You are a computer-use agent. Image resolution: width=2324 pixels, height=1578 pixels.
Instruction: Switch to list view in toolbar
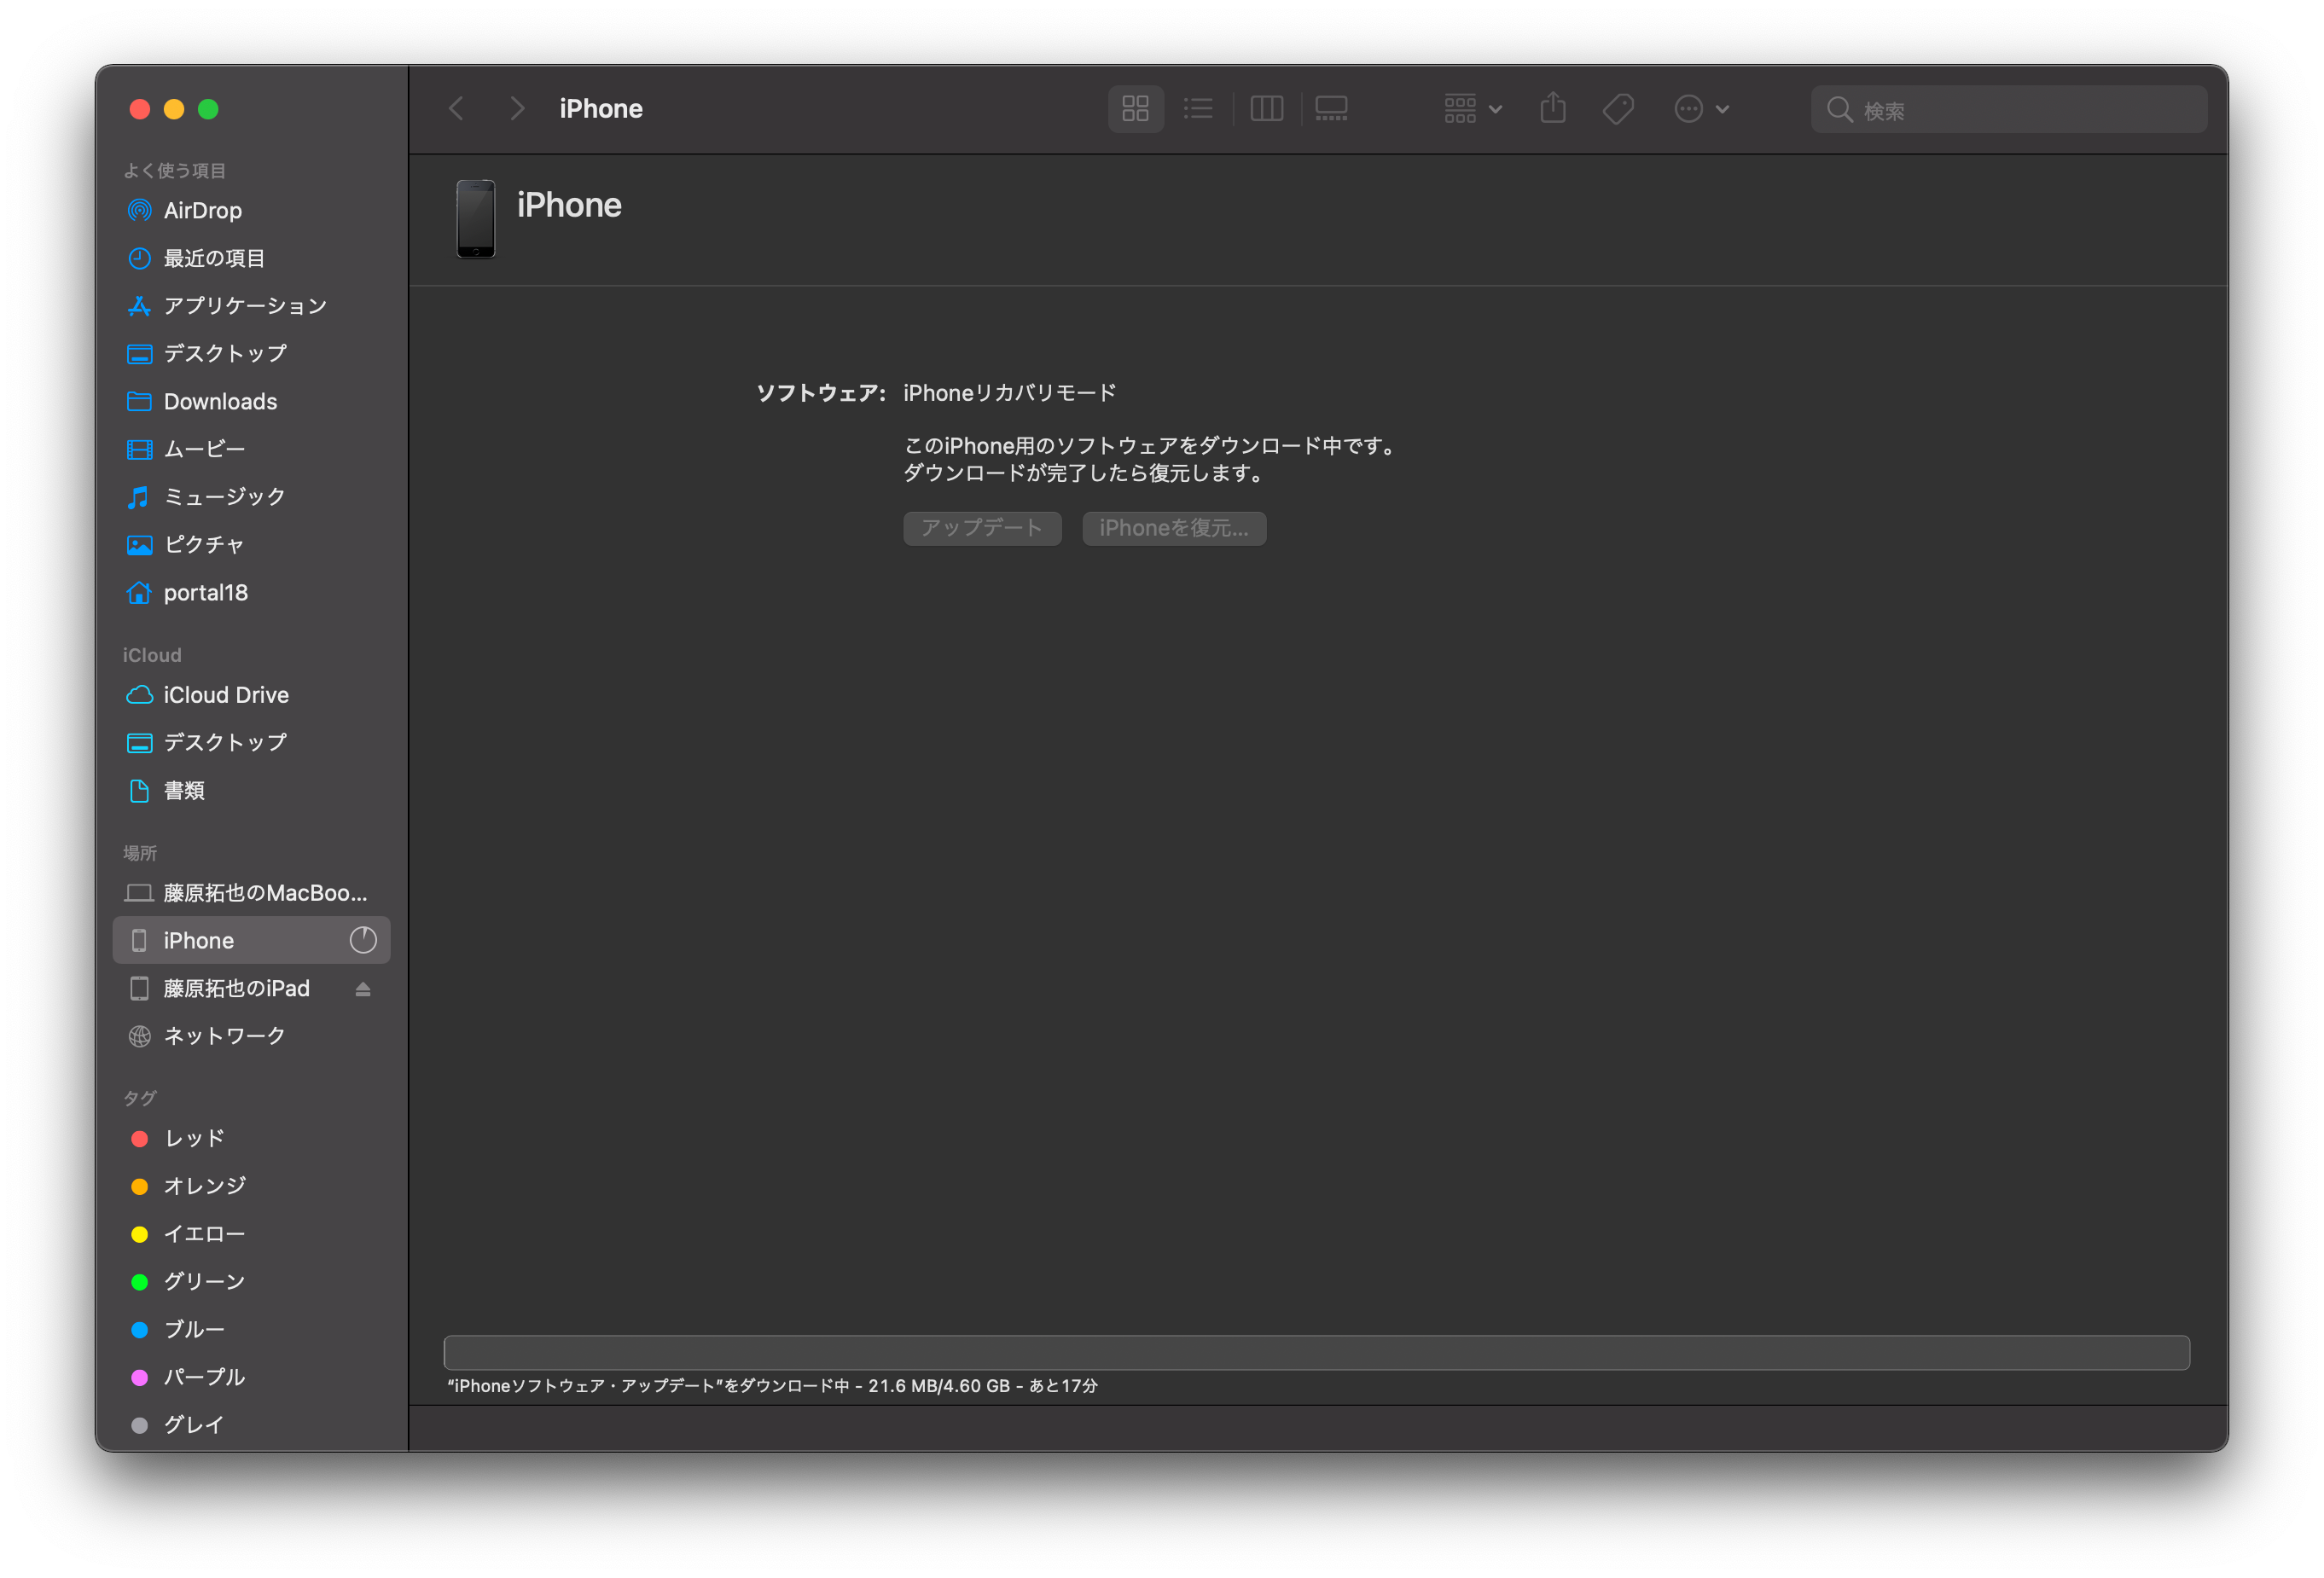click(1198, 108)
